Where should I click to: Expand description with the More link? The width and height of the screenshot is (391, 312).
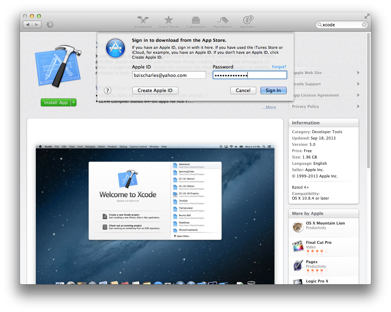pos(269,107)
